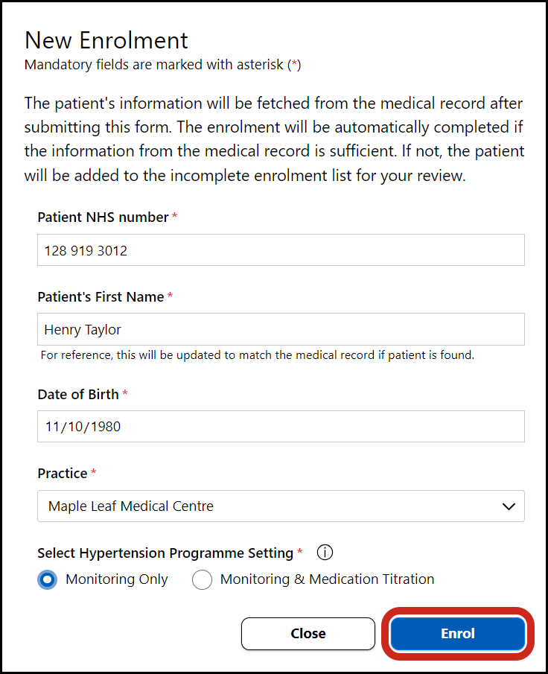Viewport: 548px width, 674px height.
Task: Select the Date of Birth input field
Action: (x=281, y=427)
